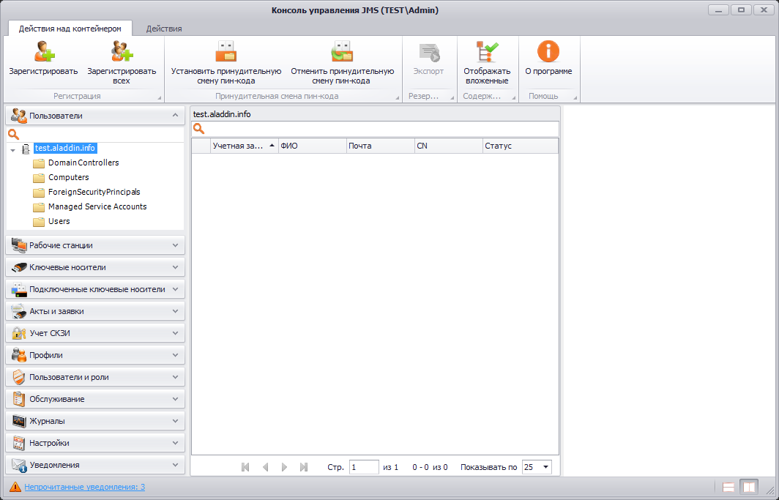Viewport: 779px width, 500px height.
Task: Click the Профили panel icon
Action: tap(19, 355)
